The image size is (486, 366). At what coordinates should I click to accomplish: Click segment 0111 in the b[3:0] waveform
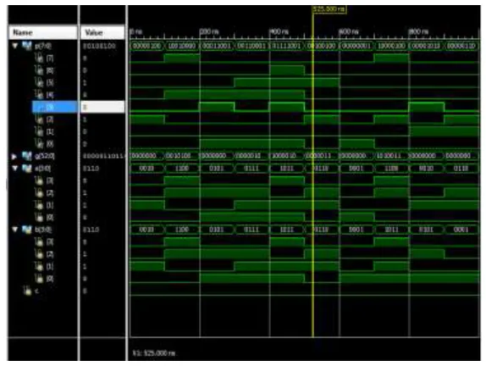tap(251, 230)
